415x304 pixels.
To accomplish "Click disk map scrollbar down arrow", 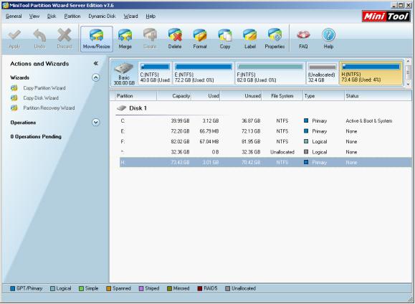I will (x=408, y=84).
